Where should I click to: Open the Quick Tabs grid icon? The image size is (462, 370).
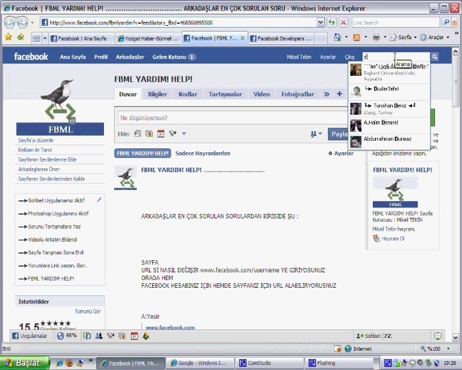(36, 39)
